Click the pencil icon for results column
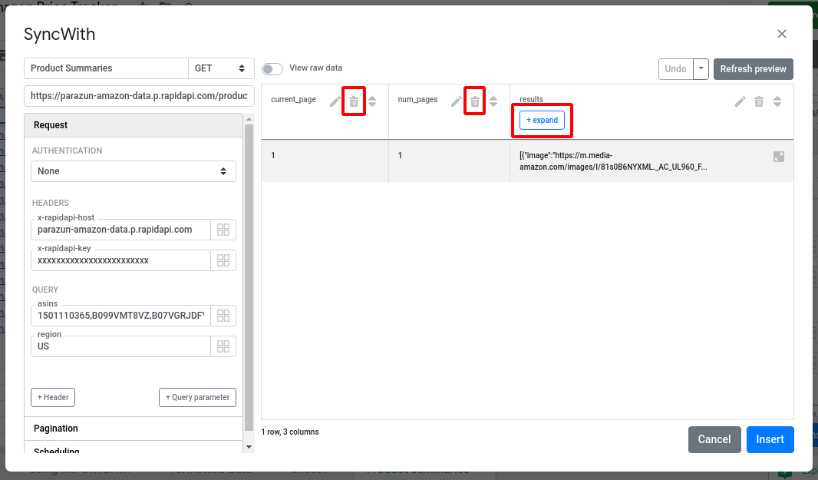This screenshot has width=818, height=480. click(x=740, y=101)
